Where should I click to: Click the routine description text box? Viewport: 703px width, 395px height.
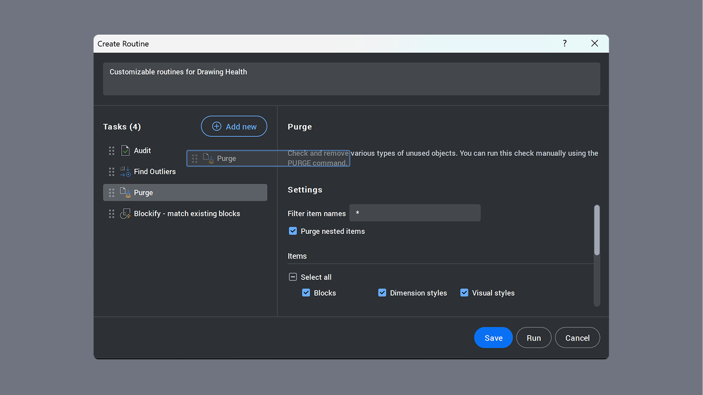[351, 79]
